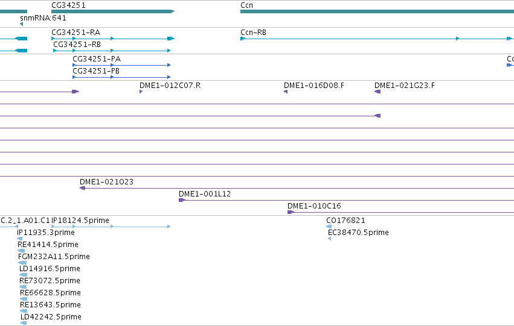
Task: Select the DME1-012C07.R small arrow glyph
Action: point(141,92)
